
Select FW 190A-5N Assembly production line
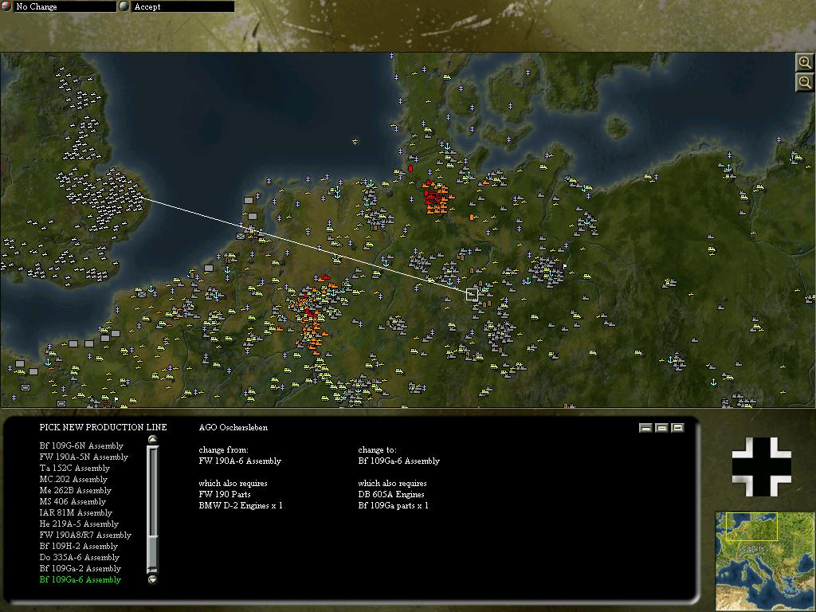83,457
